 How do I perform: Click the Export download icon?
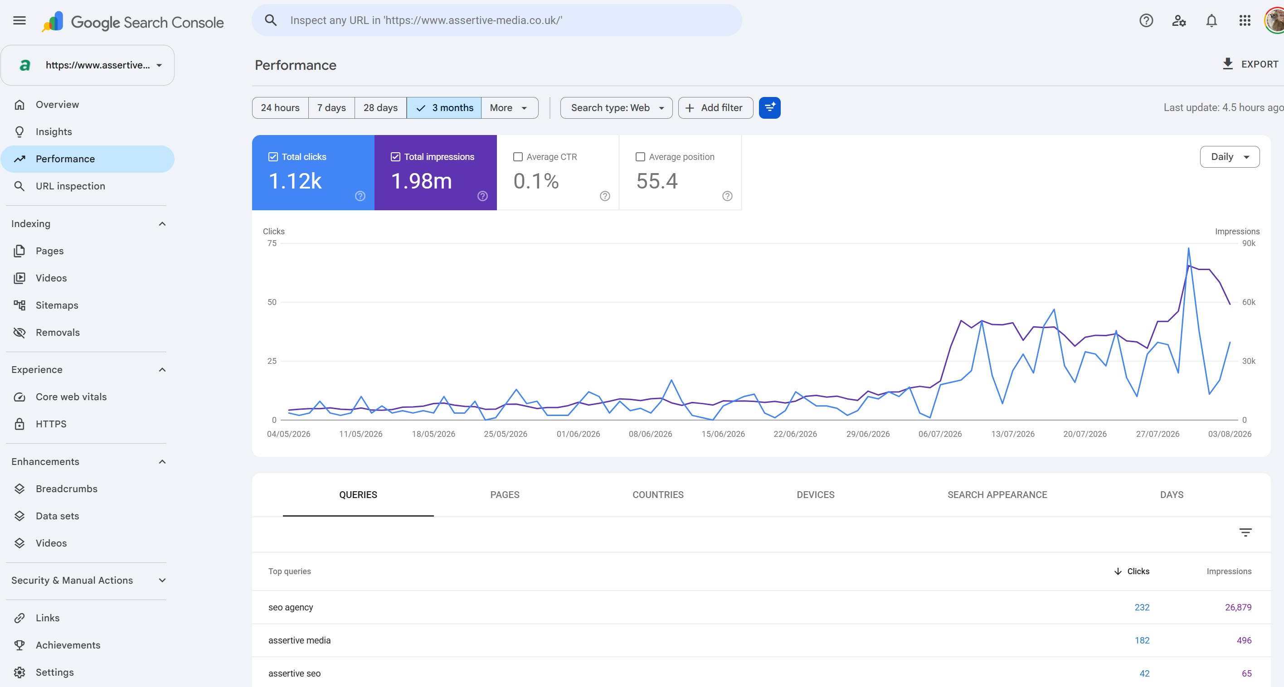click(x=1228, y=64)
